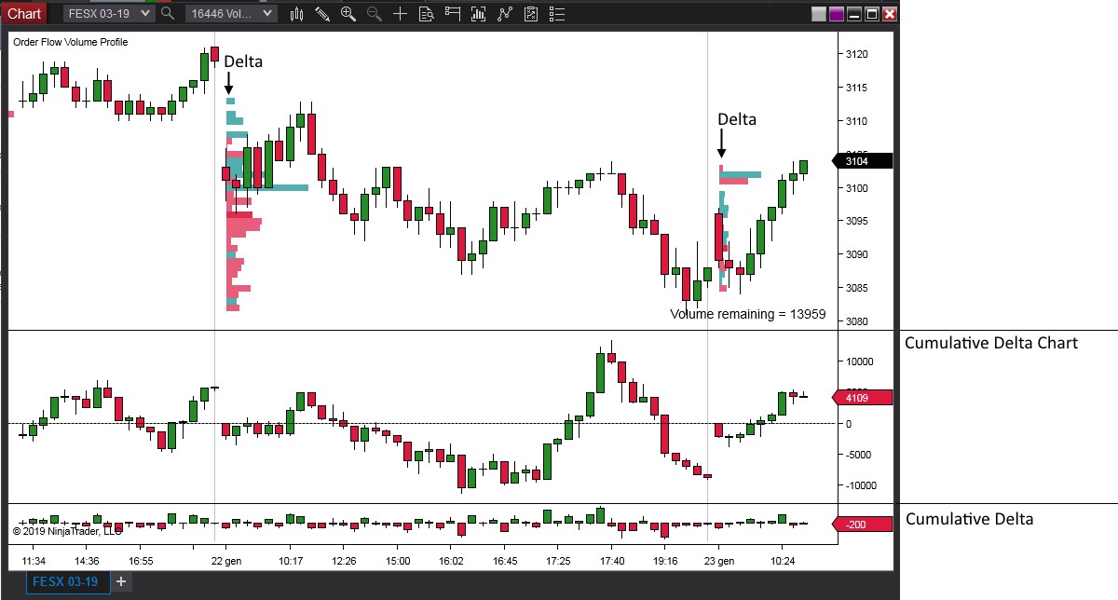Open the Data Box icon
This screenshot has height=600, width=1118.
point(426,14)
